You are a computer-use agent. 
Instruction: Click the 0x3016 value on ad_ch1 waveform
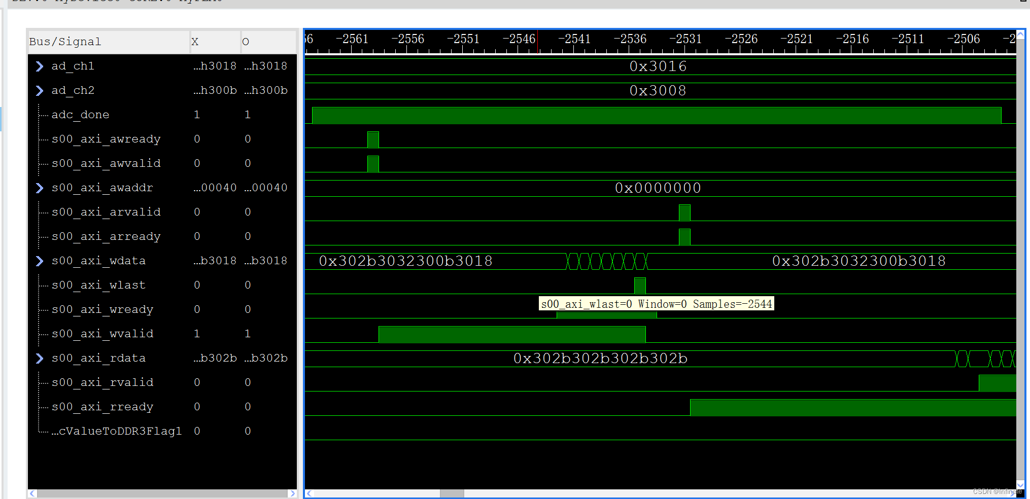[x=658, y=66]
